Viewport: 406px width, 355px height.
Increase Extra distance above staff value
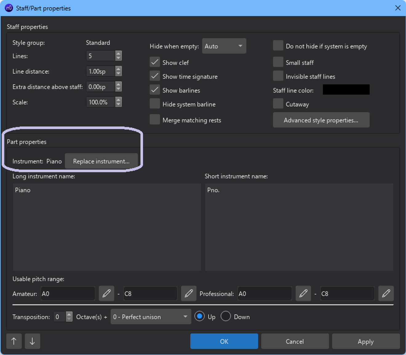pyautogui.click(x=118, y=84)
